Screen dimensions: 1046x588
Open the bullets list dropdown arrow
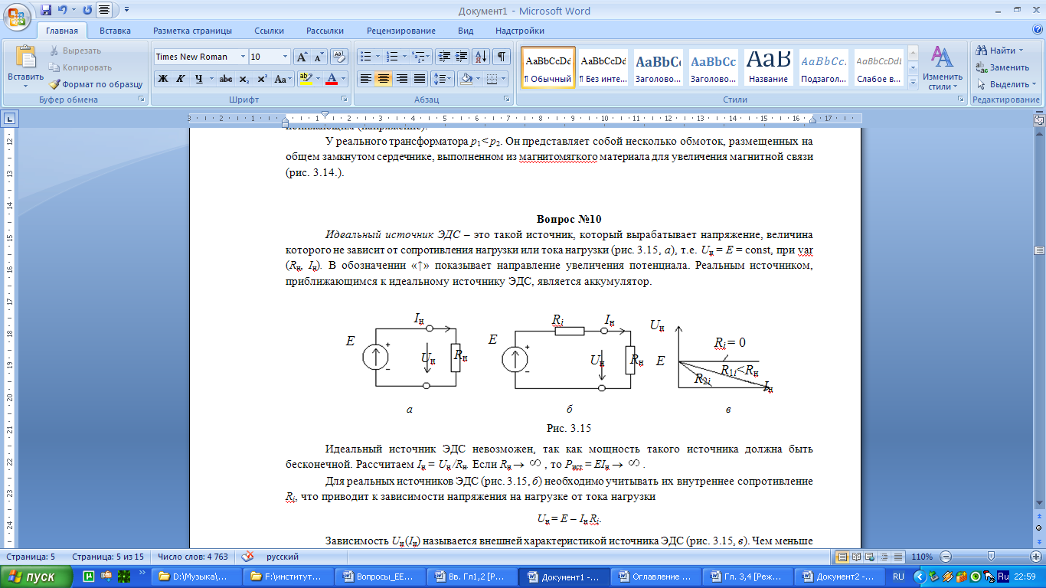pos(378,57)
